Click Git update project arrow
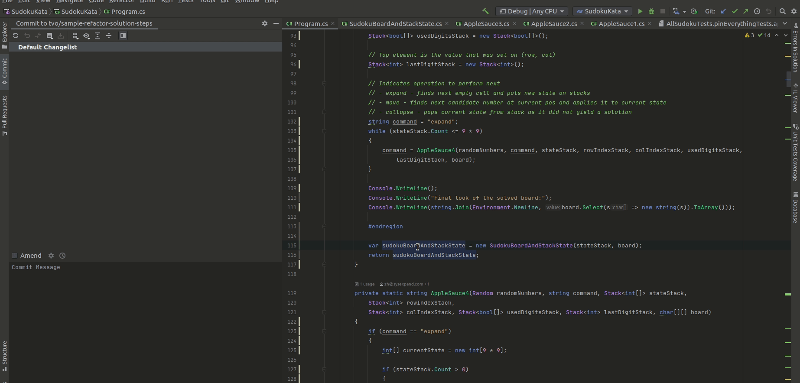Image resolution: width=800 pixels, height=383 pixels. pos(723,11)
